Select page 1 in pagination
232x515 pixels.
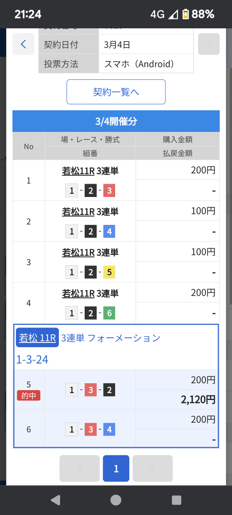click(x=116, y=469)
